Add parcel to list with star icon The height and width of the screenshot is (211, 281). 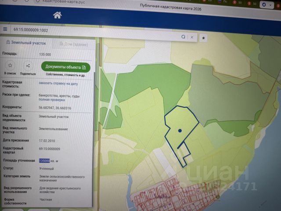click(10, 65)
